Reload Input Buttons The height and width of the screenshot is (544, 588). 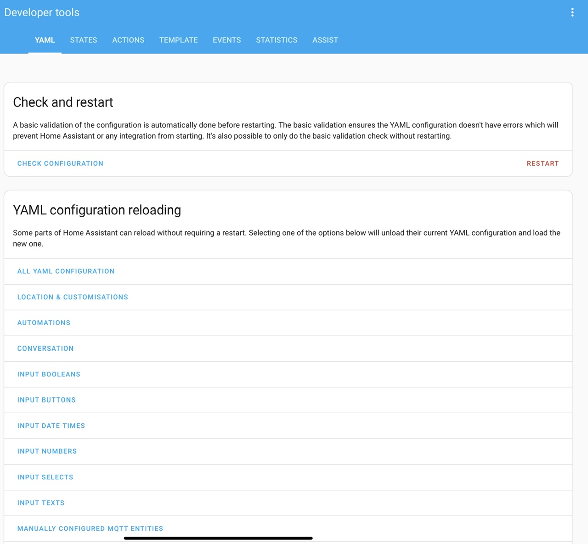(x=46, y=400)
